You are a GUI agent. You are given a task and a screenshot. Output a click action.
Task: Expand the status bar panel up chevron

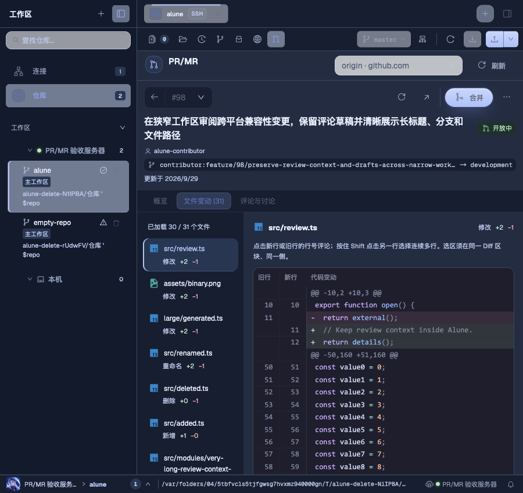click(x=148, y=484)
